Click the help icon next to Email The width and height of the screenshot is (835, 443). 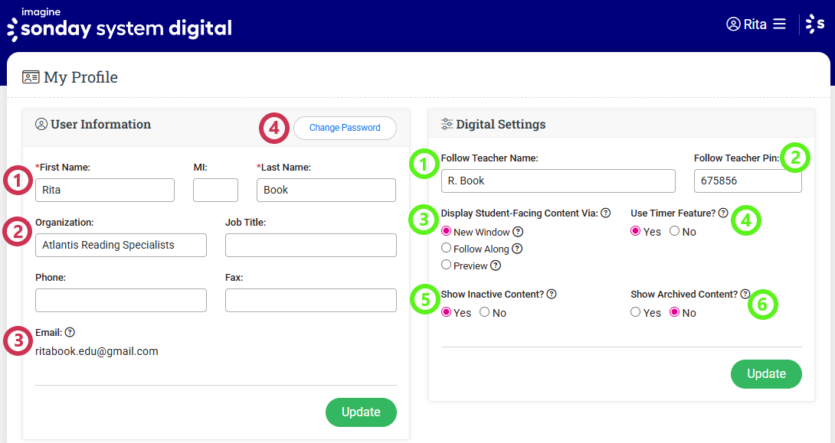[70, 332]
